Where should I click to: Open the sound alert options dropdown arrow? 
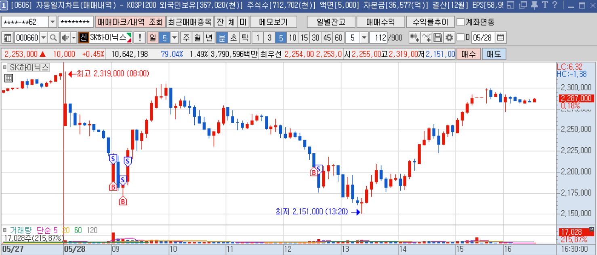coord(74,38)
